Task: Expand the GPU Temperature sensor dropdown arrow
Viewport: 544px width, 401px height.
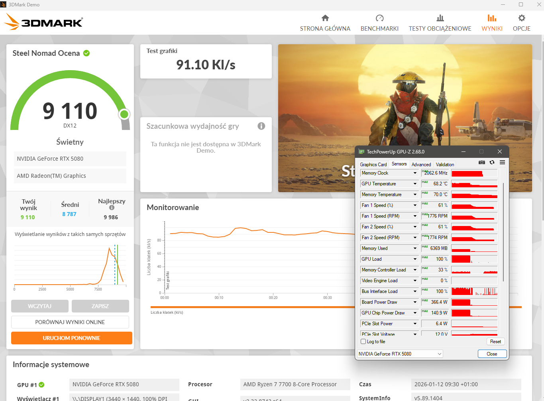Action: coord(415,184)
